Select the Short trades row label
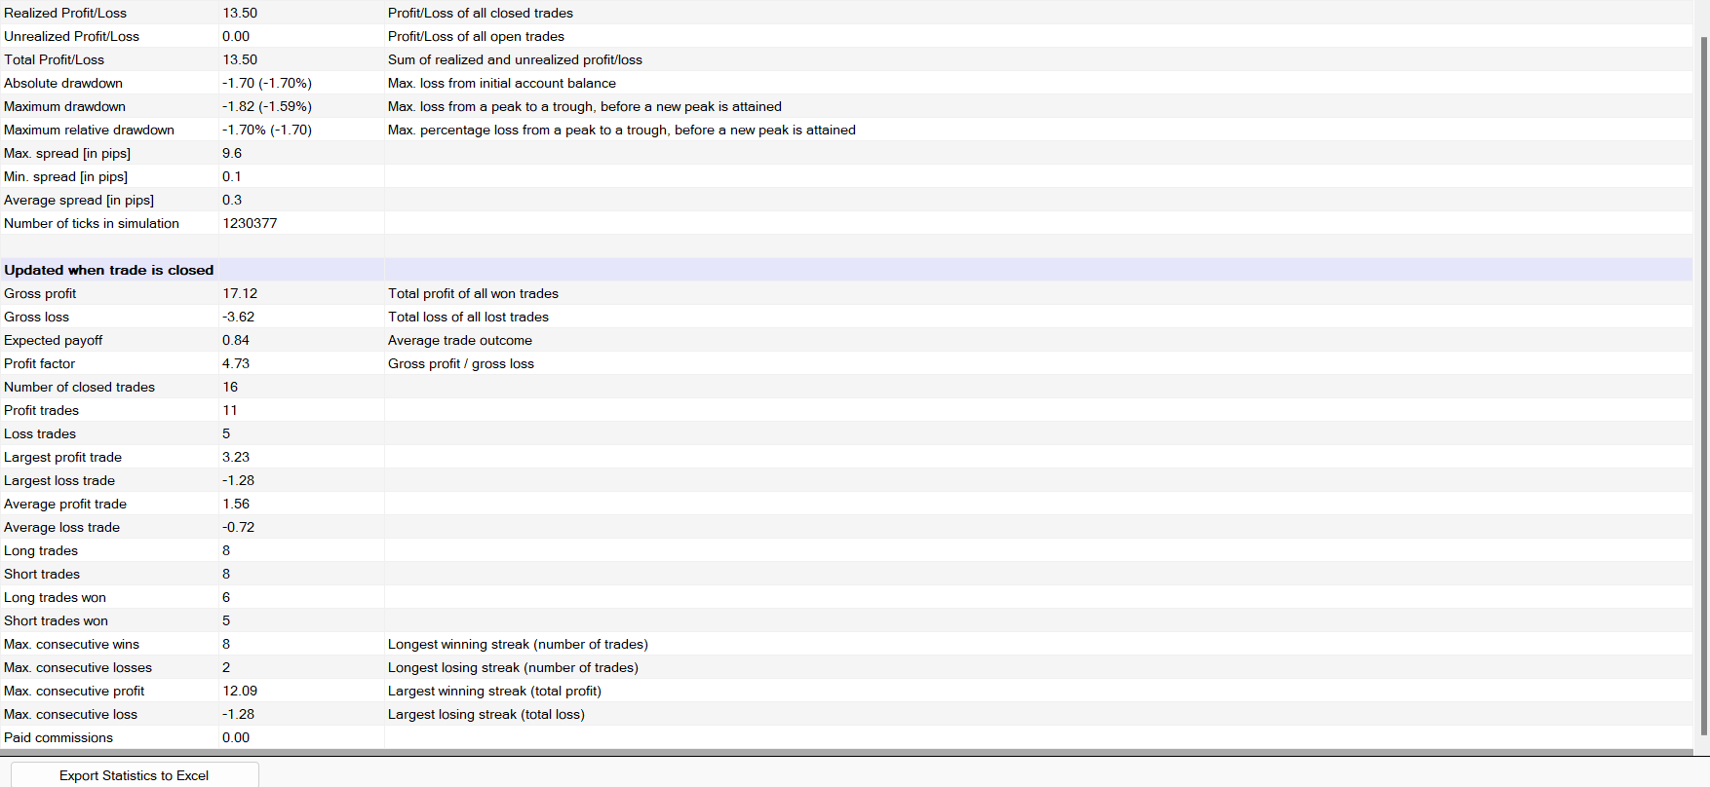This screenshot has height=787, width=1710. pyautogui.click(x=42, y=574)
